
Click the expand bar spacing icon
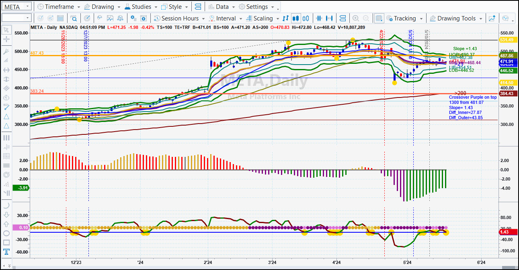(330, 18)
